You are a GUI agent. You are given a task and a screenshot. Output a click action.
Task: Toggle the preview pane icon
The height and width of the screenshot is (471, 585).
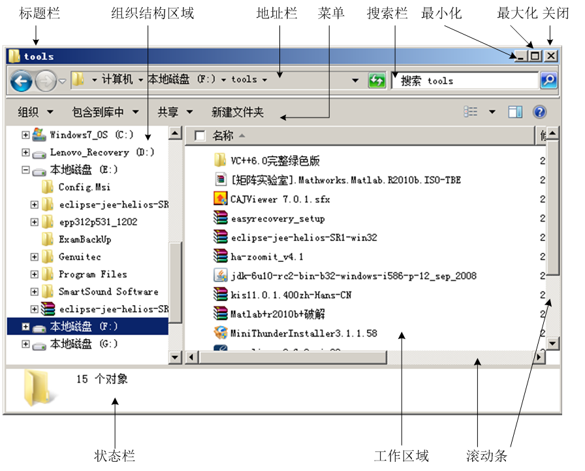[x=514, y=111]
